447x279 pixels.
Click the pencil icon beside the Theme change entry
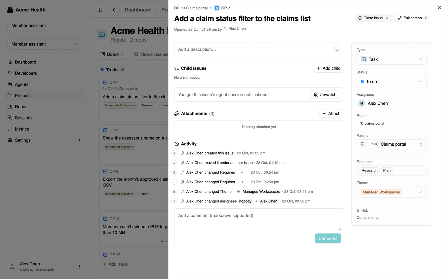[x=174, y=192]
